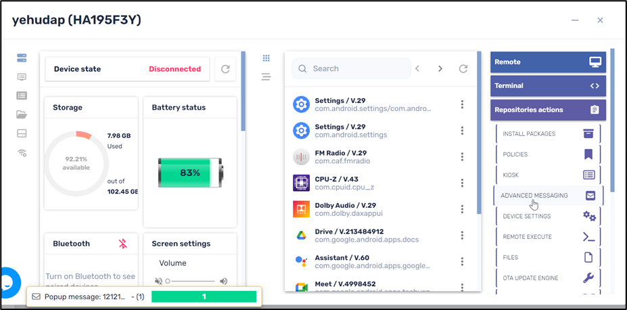The width and height of the screenshot is (627, 310).
Task: Go to previous apps page arrow
Action: 417,68
